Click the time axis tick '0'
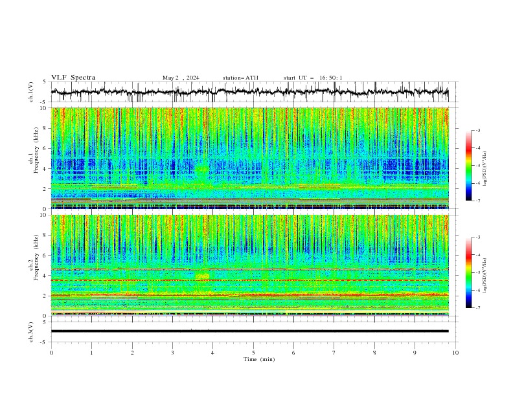 [x=51, y=353]
